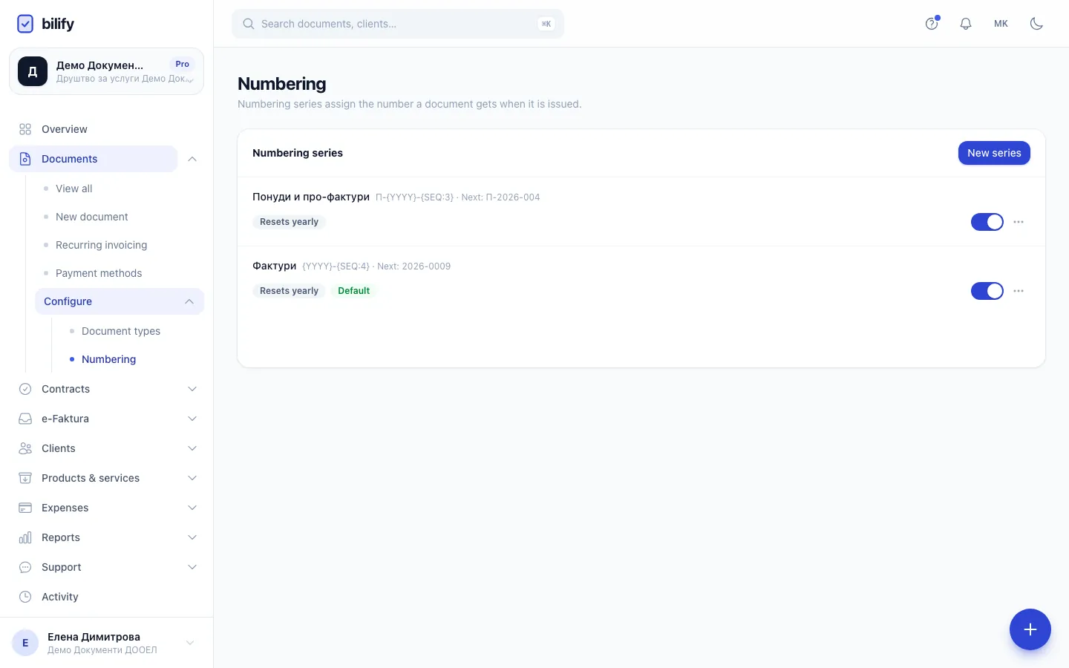Click the Overview grid icon
The height and width of the screenshot is (668, 1069).
25,129
